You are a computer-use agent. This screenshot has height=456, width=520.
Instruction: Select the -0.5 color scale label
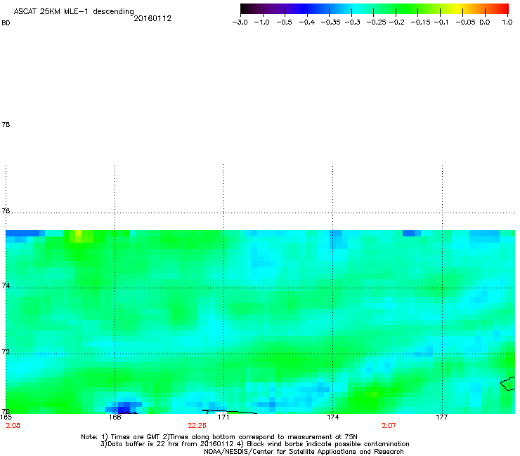[284, 22]
